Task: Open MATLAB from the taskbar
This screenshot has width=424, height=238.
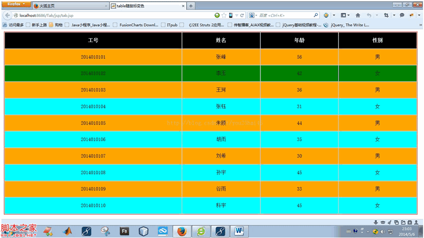Action: (x=66, y=231)
